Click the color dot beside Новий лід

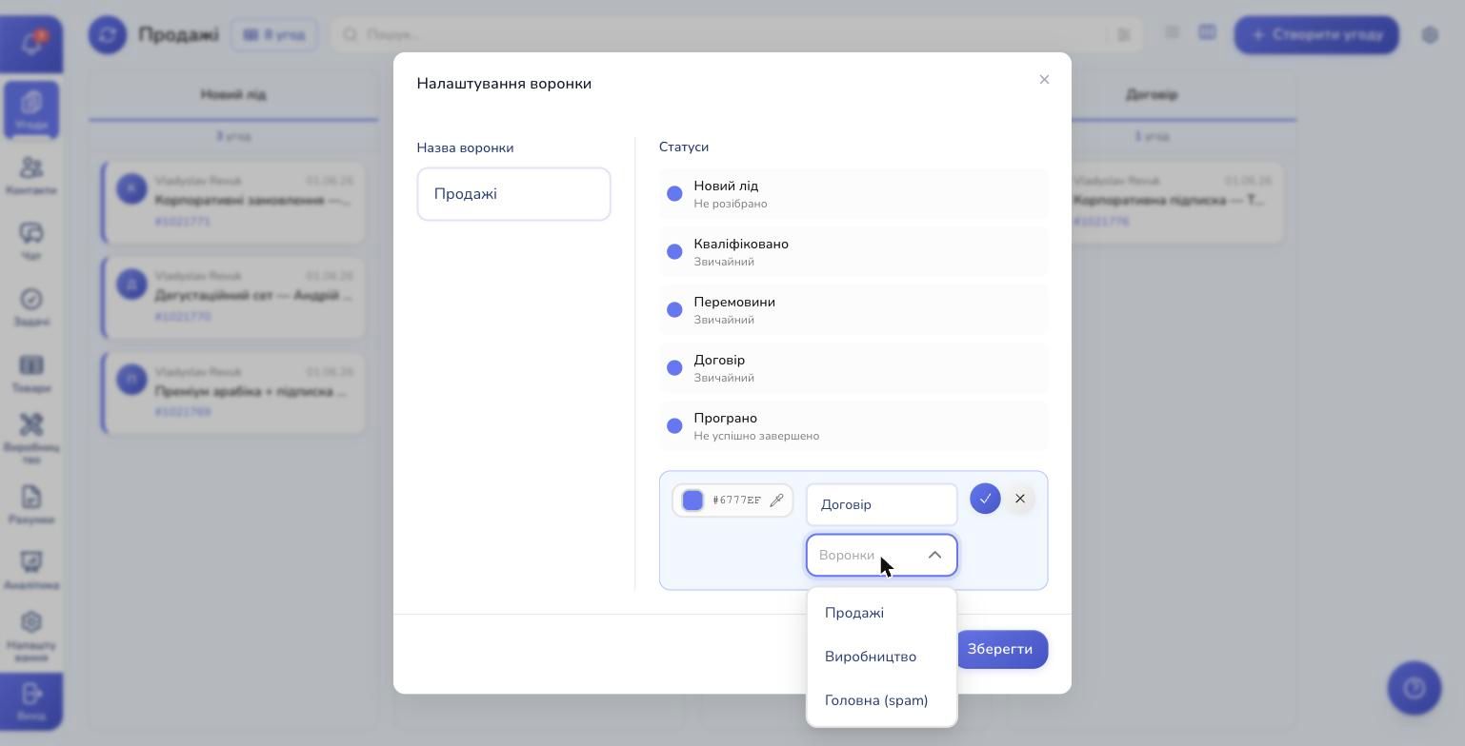[x=674, y=194]
